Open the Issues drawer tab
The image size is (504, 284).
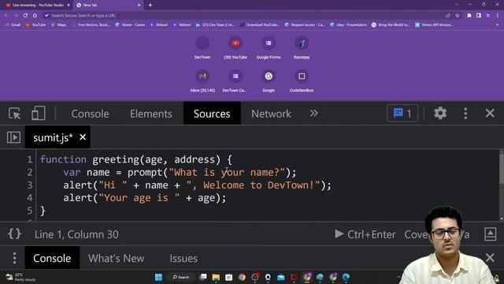click(183, 258)
